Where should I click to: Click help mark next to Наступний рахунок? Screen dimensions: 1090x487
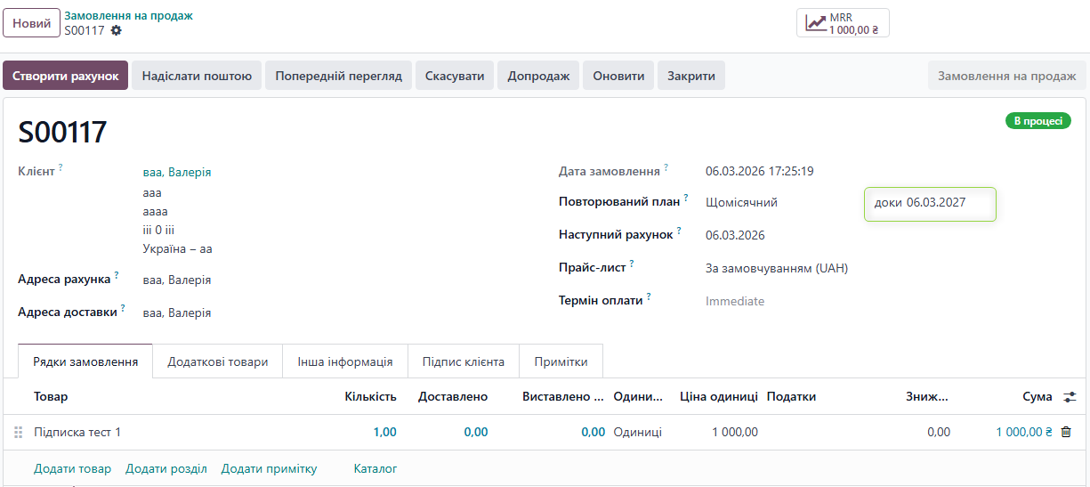tap(679, 231)
